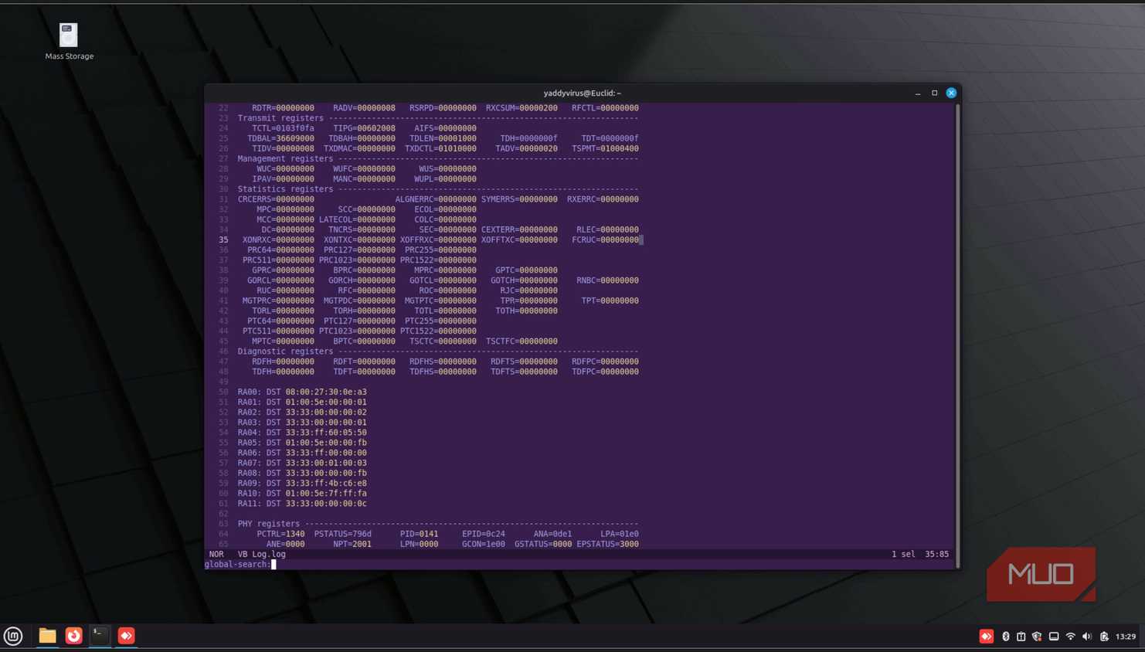This screenshot has height=652, width=1145.
Task: Click the PHY registers heading line
Action: [x=438, y=524]
